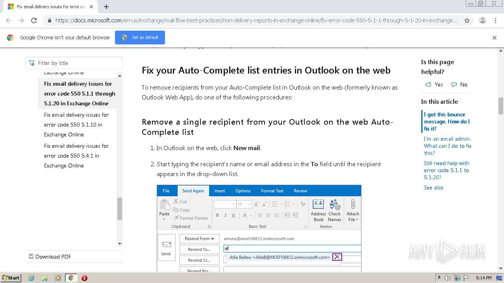Image resolution: width=504 pixels, height=283 pixels.
Task: Open File Explorer from taskbar
Action: (44, 278)
